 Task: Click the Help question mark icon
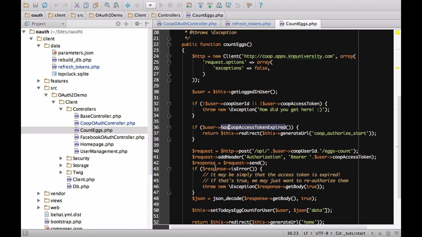click(x=261, y=5)
